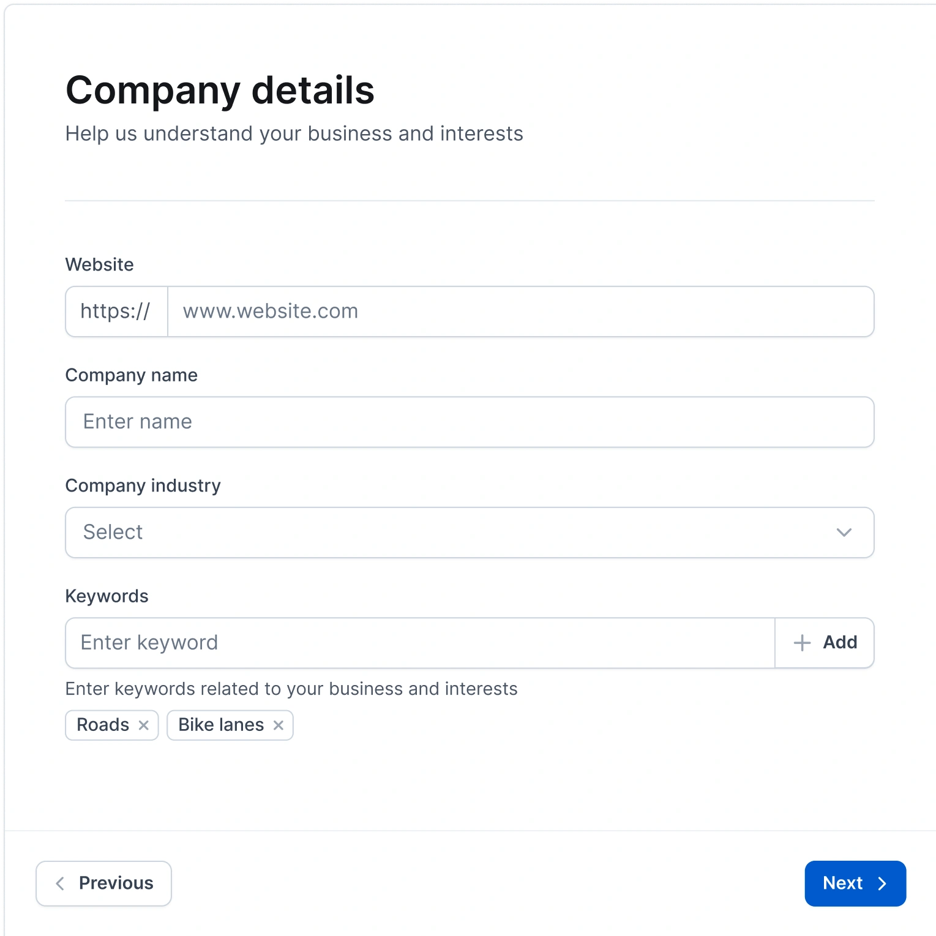The image size is (936, 936).
Task: Click the down chevron on industry selector
Action: pos(844,533)
